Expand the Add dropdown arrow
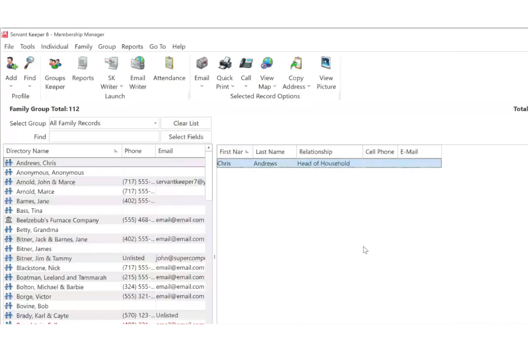Image resolution: width=529 pixels, height=352 pixels. point(11,86)
